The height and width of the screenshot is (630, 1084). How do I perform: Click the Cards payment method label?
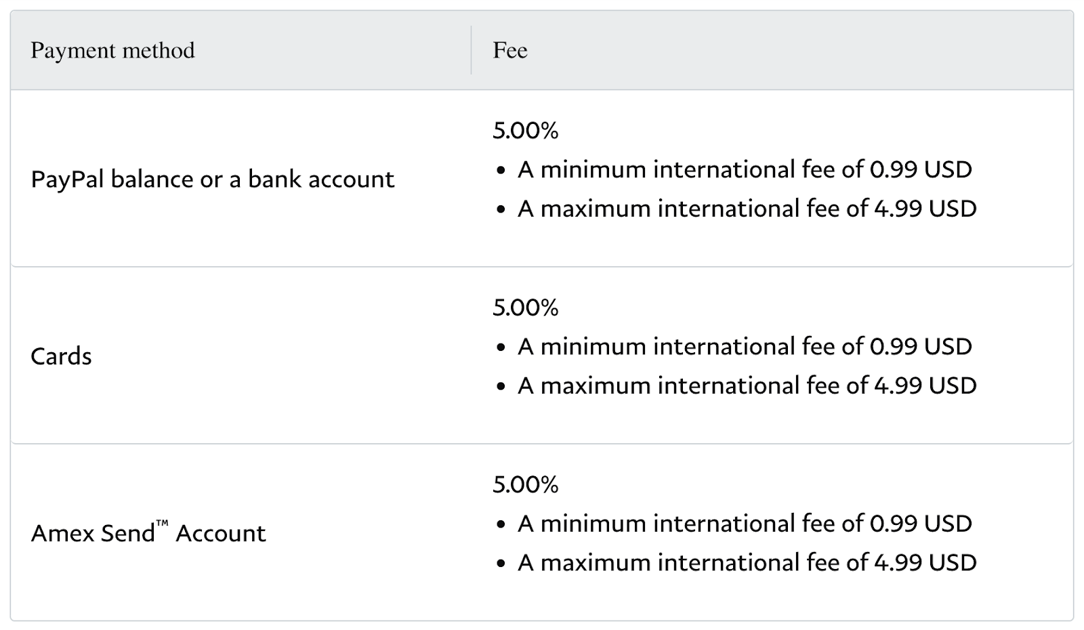coord(61,356)
